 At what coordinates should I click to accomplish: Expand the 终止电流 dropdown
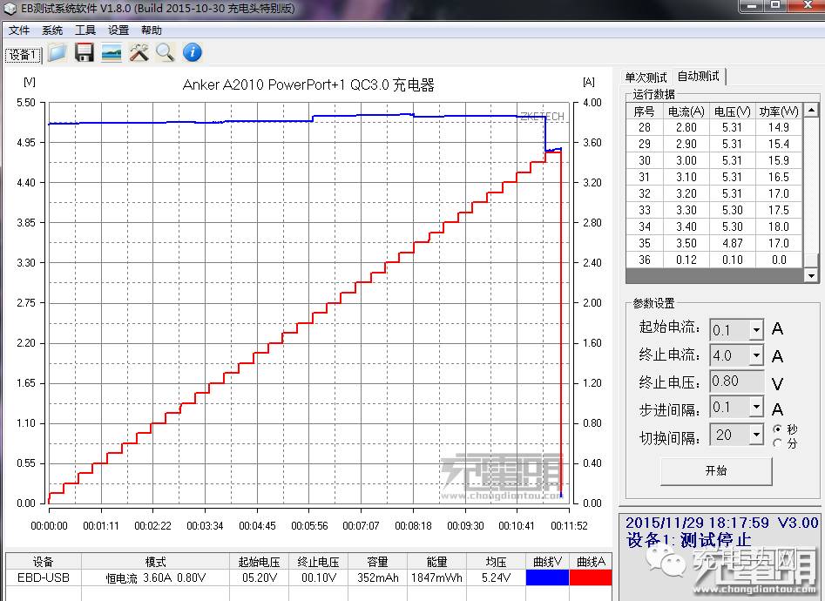[x=756, y=355]
